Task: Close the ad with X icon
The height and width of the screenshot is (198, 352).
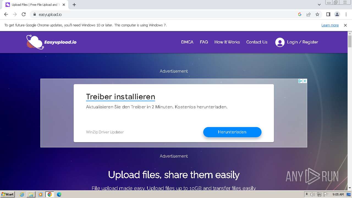Action: coord(305,81)
